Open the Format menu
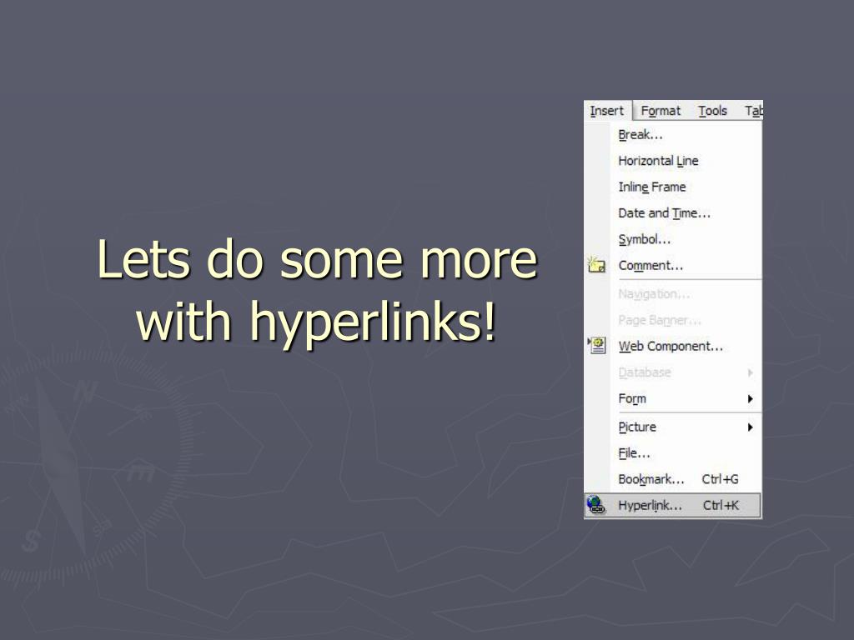Screen dimensions: 854x640 pos(661,111)
